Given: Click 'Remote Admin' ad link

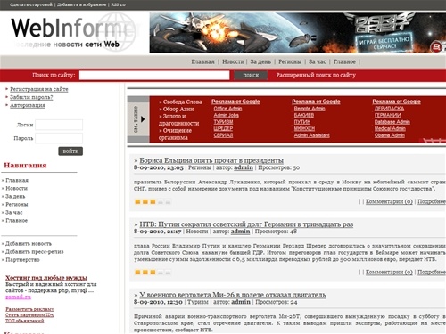Looking at the screenshot, I should coord(310,109).
